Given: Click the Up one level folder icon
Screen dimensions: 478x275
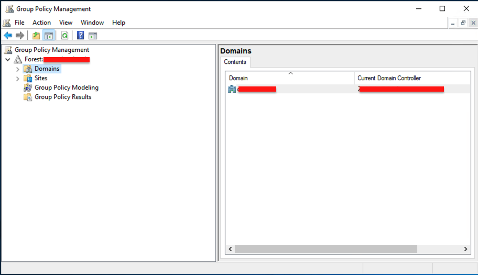Looking at the screenshot, I should (36, 36).
